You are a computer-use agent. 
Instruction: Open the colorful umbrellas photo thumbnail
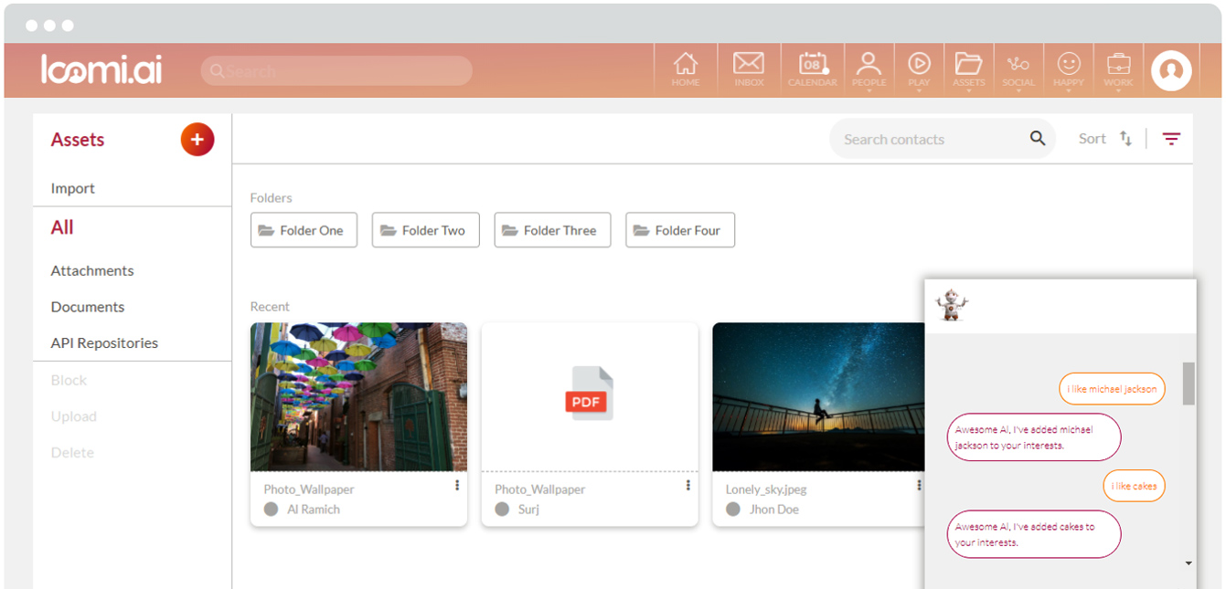coord(358,396)
